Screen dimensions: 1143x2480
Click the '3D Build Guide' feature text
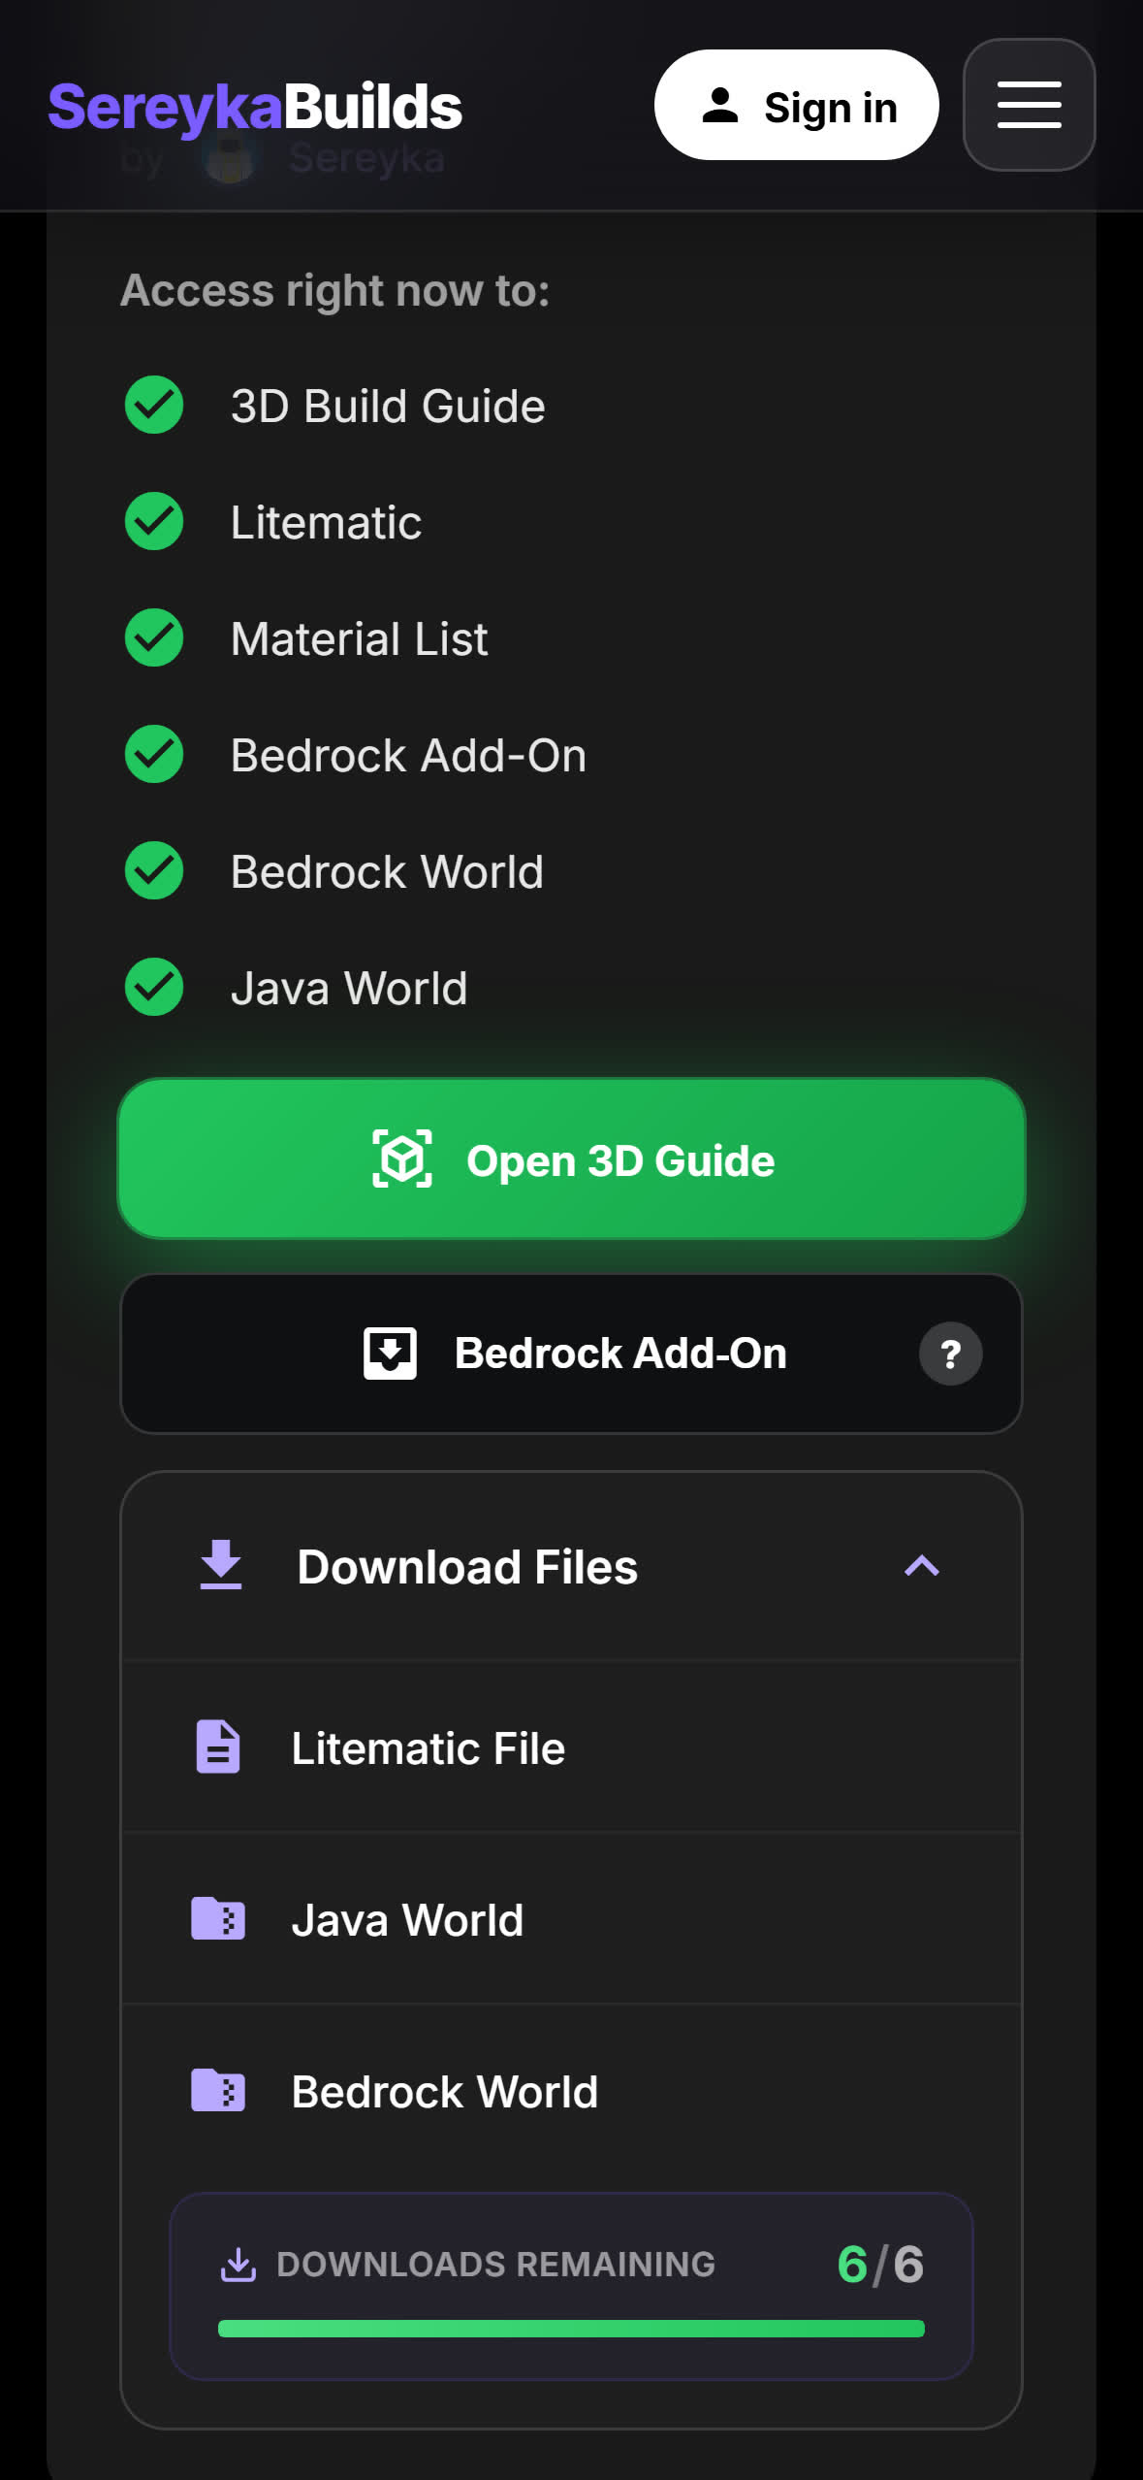tap(388, 406)
